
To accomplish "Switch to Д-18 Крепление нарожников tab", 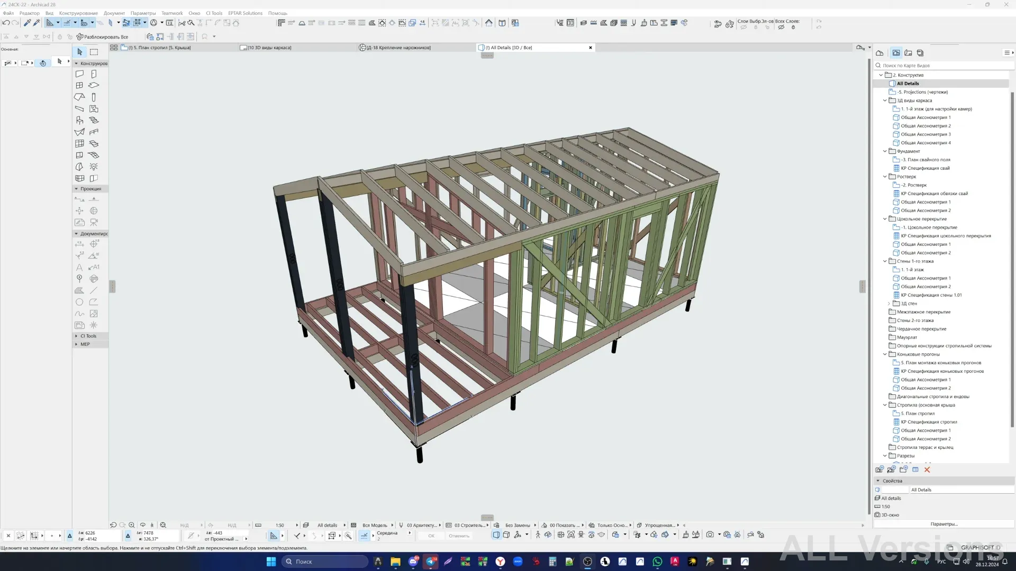I will point(415,48).
